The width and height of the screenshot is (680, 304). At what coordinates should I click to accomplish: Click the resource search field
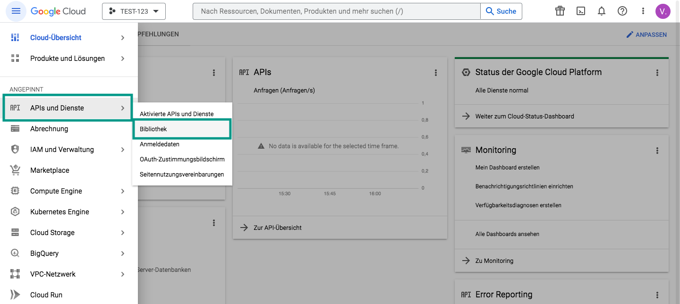(x=336, y=11)
